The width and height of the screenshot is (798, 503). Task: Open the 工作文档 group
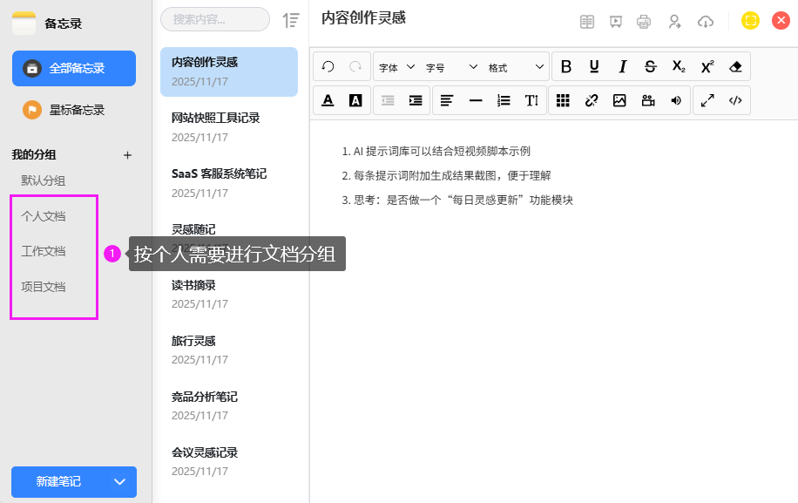point(44,251)
